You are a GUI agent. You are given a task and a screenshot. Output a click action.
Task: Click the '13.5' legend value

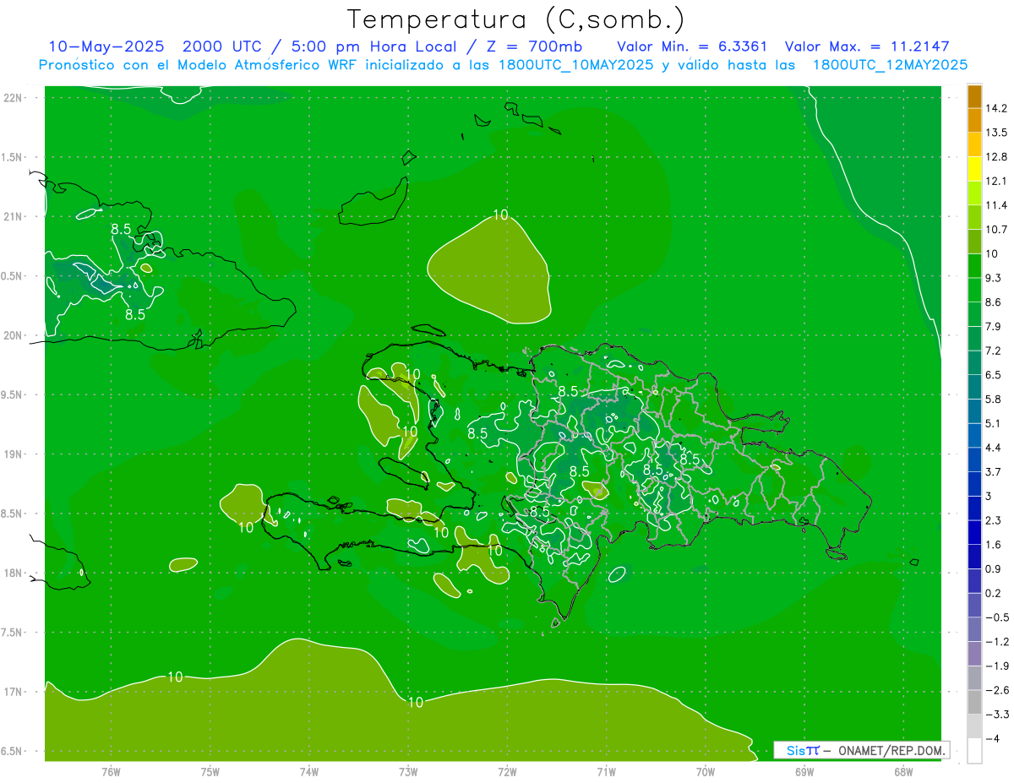pos(997,133)
